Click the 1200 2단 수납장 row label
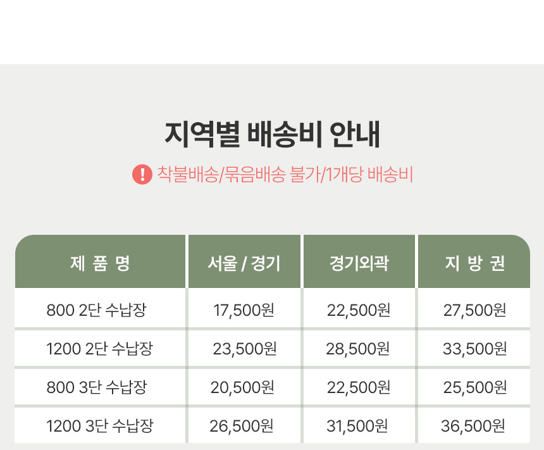This screenshot has width=544, height=450. [99, 349]
